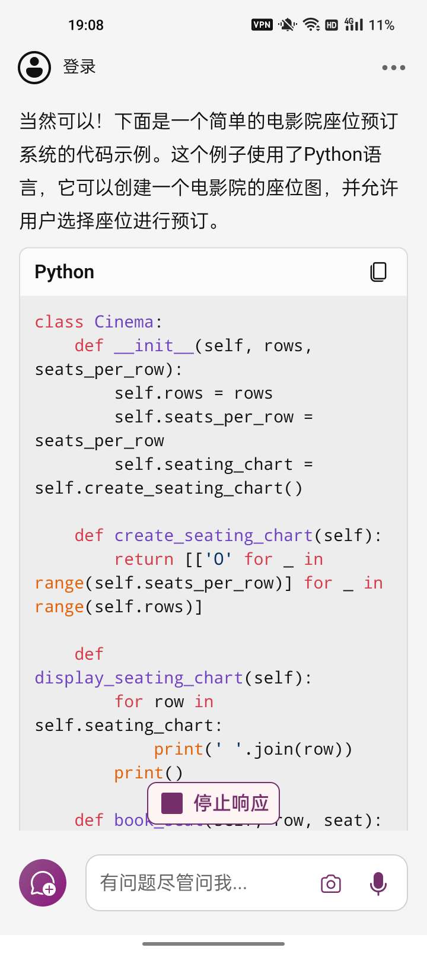Viewport: 427px width, 954px height.
Task: Tap the home gesture bar at bottom
Action: point(213,943)
